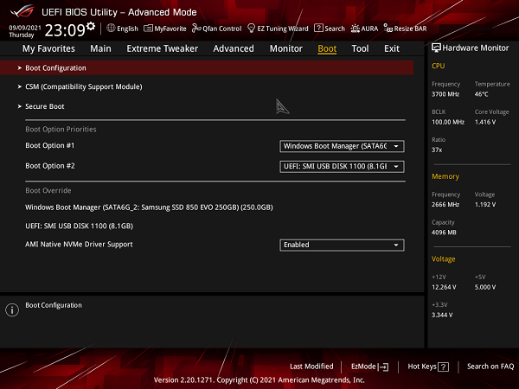Click Search on FAQ link
This screenshot has width=519, height=389.
[x=490, y=367]
